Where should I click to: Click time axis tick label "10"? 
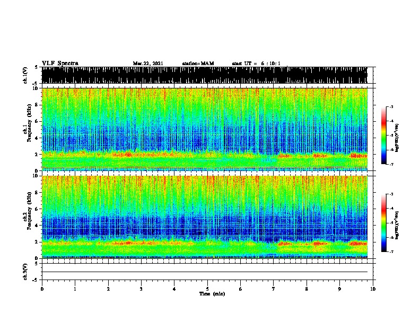pyautogui.click(x=373, y=289)
